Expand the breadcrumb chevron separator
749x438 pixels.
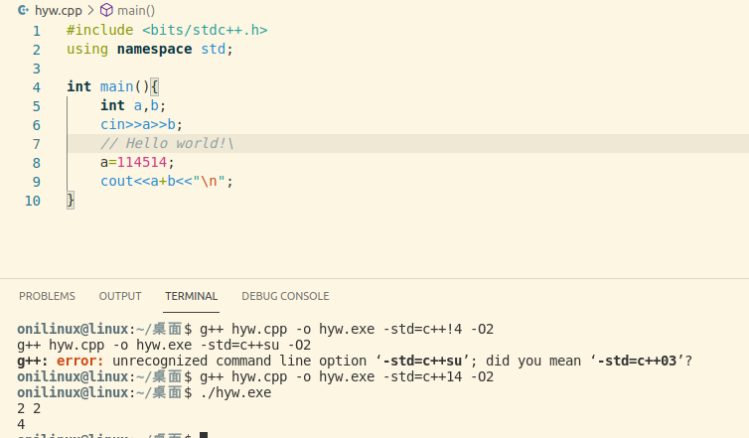(x=90, y=10)
